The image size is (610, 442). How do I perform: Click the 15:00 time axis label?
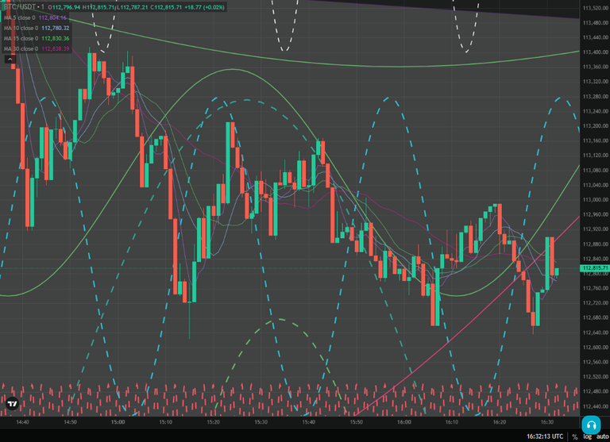point(118,422)
